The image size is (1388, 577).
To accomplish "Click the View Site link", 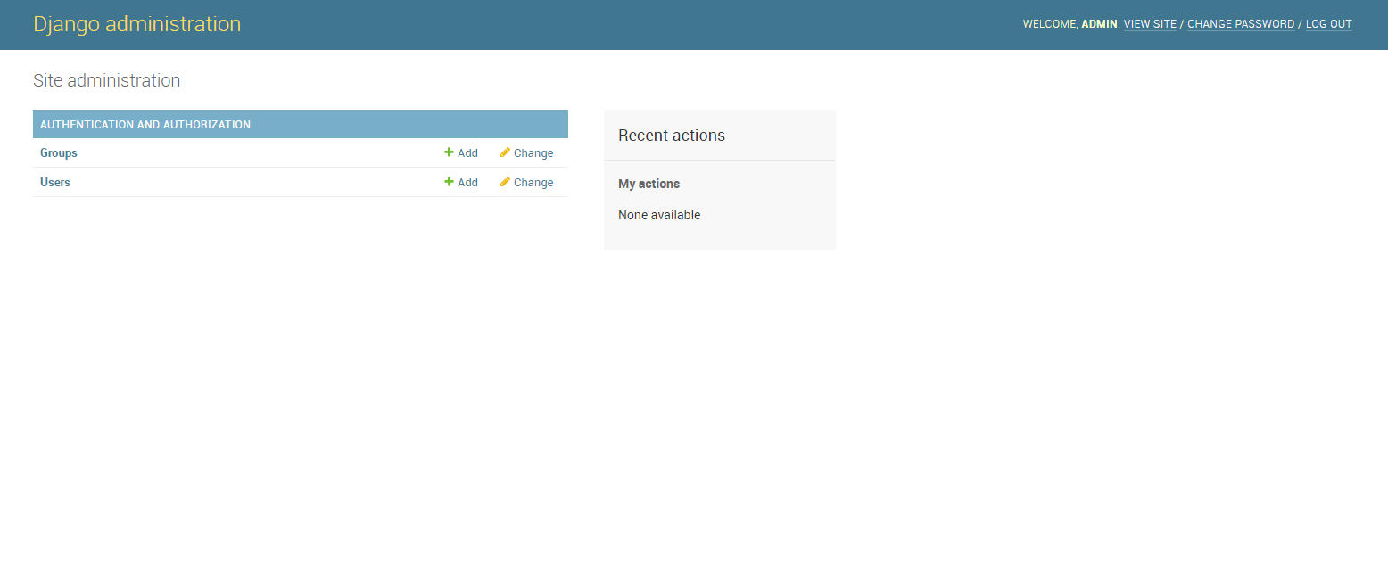I will tap(1150, 24).
